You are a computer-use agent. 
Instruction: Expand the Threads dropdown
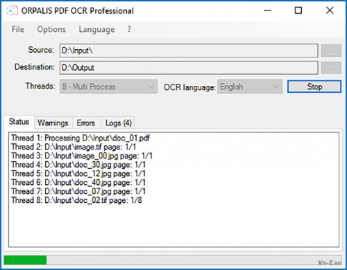[x=108, y=87]
